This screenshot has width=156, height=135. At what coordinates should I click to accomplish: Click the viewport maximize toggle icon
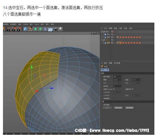coord(98,34)
